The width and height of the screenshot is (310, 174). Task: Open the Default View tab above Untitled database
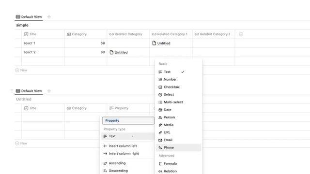click(29, 91)
